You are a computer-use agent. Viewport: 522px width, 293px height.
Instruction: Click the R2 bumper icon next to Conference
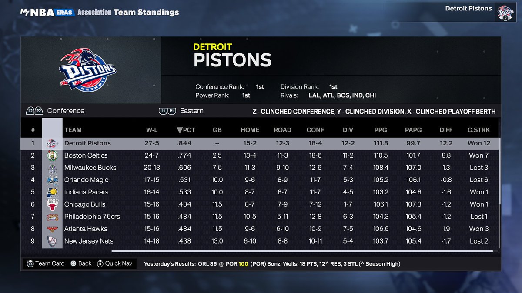[x=39, y=111]
